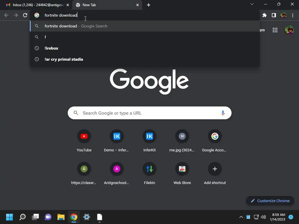The width and height of the screenshot is (299, 224).
Task: Open Task View on the taskbar
Action: (x=35, y=217)
